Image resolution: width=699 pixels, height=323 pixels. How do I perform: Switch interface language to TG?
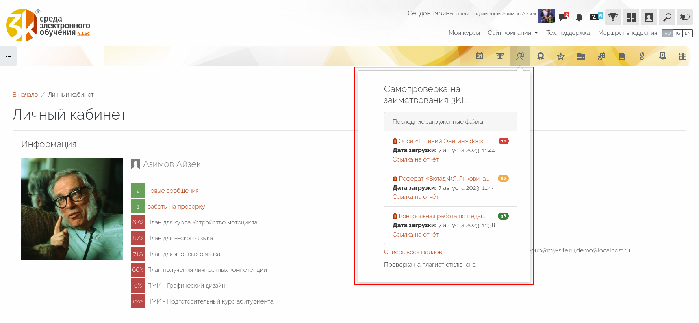(677, 33)
